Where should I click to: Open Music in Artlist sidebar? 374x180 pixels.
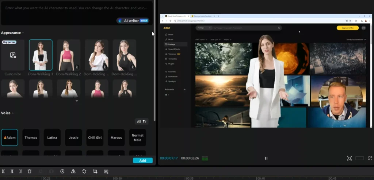pyautogui.click(x=171, y=39)
